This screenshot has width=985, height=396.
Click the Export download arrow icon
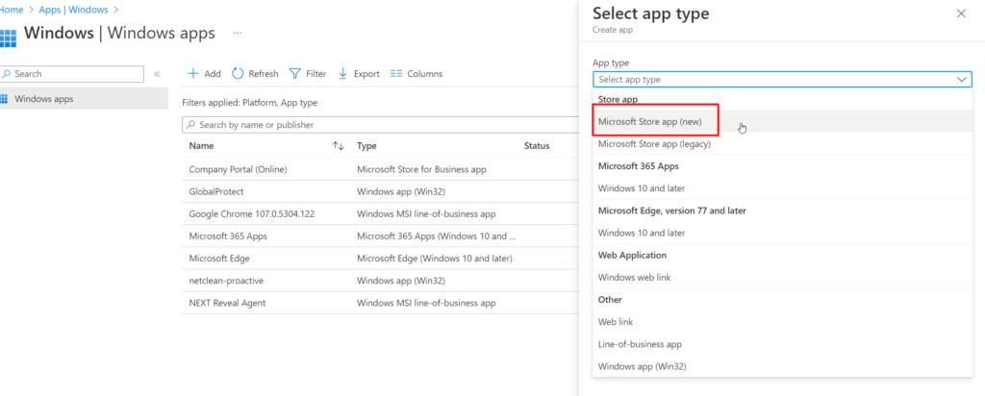tap(343, 73)
